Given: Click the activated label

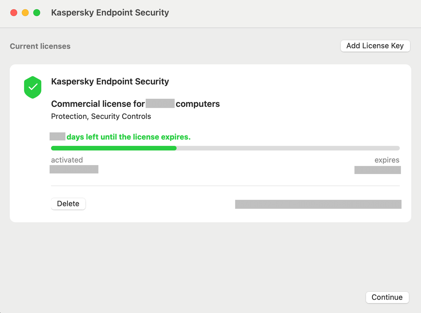Looking at the screenshot, I should 67,160.
